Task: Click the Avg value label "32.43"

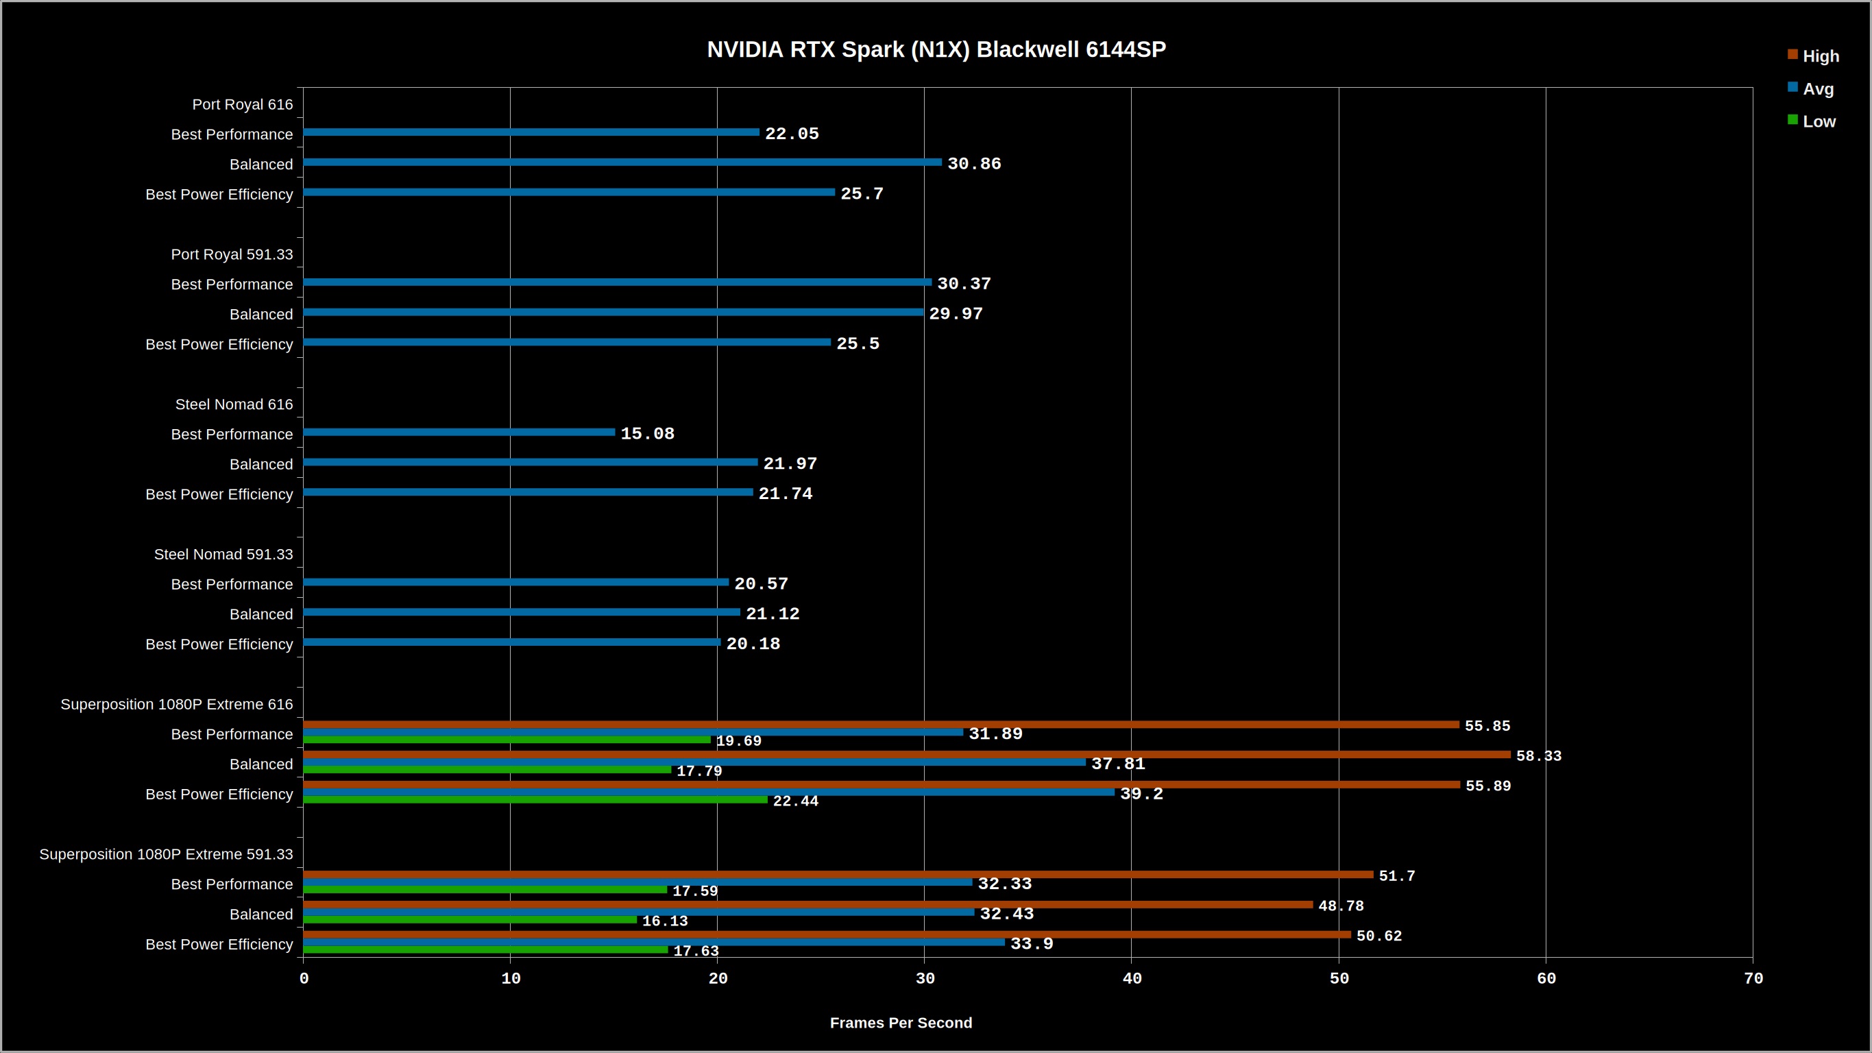Action: 1007,913
